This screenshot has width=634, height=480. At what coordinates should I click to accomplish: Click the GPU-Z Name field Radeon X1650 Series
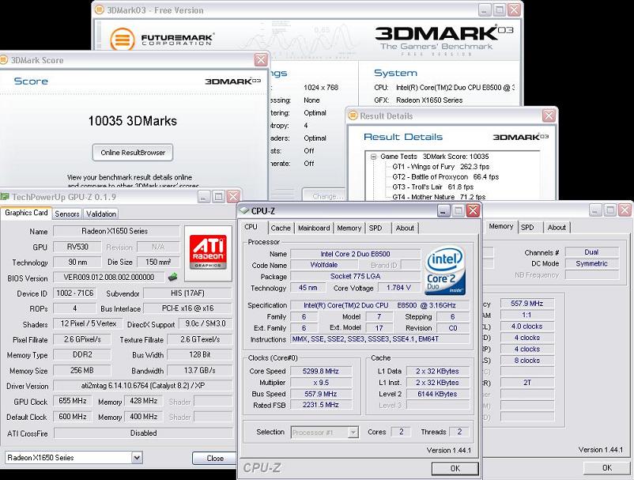point(116,231)
